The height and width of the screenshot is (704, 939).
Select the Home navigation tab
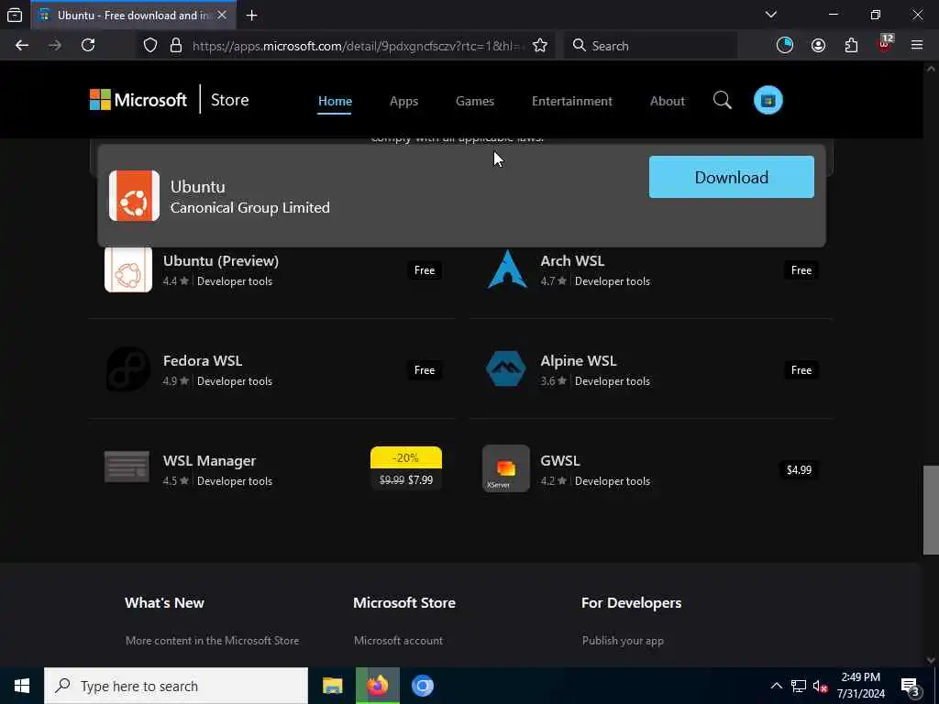(x=335, y=101)
